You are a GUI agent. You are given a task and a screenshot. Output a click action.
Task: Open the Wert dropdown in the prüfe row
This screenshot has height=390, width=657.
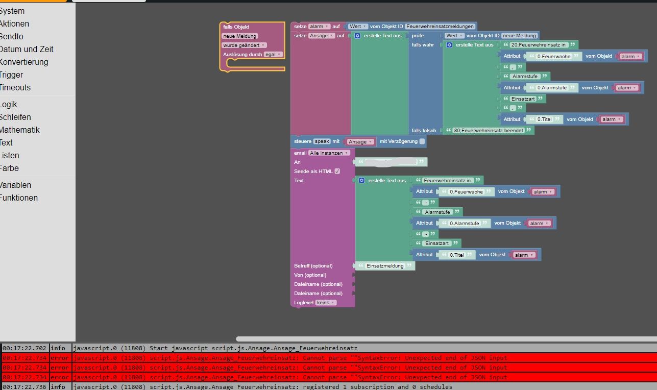pyautogui.click(x=454, y=36)
